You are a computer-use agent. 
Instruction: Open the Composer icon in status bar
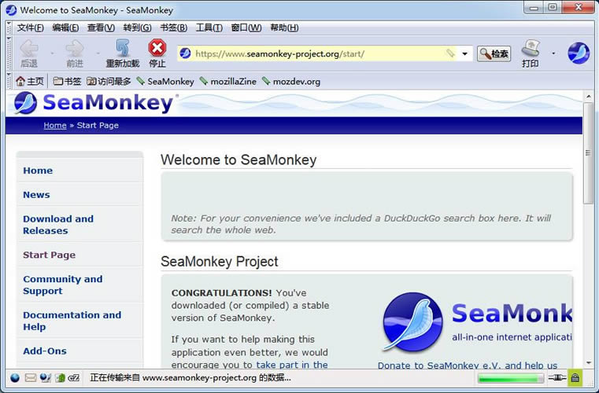[x=45, y=378]
